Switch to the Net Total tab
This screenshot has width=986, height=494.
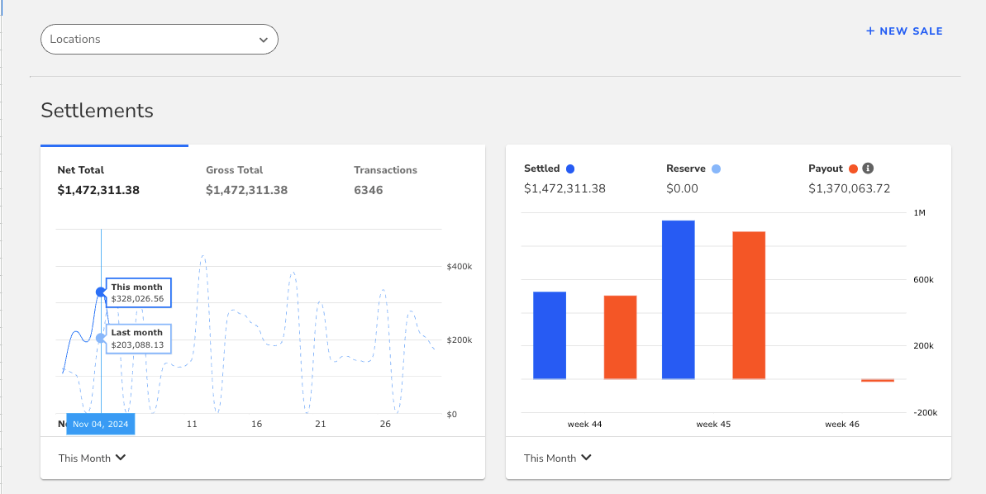(x=98, y=180)
